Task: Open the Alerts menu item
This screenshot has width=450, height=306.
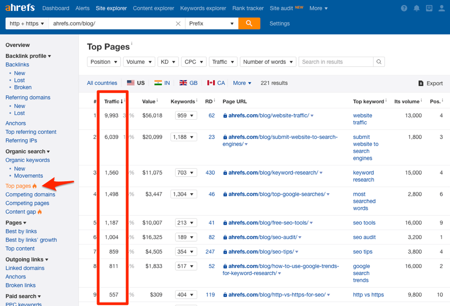Action: 82,8
